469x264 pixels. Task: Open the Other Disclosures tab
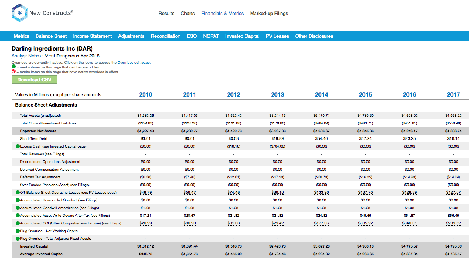pyautogui.click(x=314, y=36)
